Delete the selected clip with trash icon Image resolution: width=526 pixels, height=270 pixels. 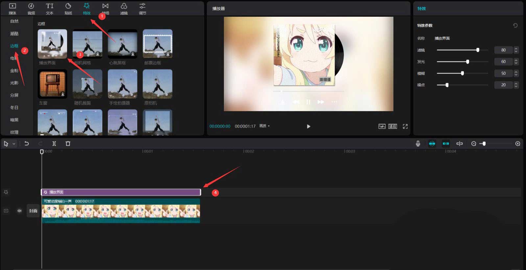click(x=68, y=144)
